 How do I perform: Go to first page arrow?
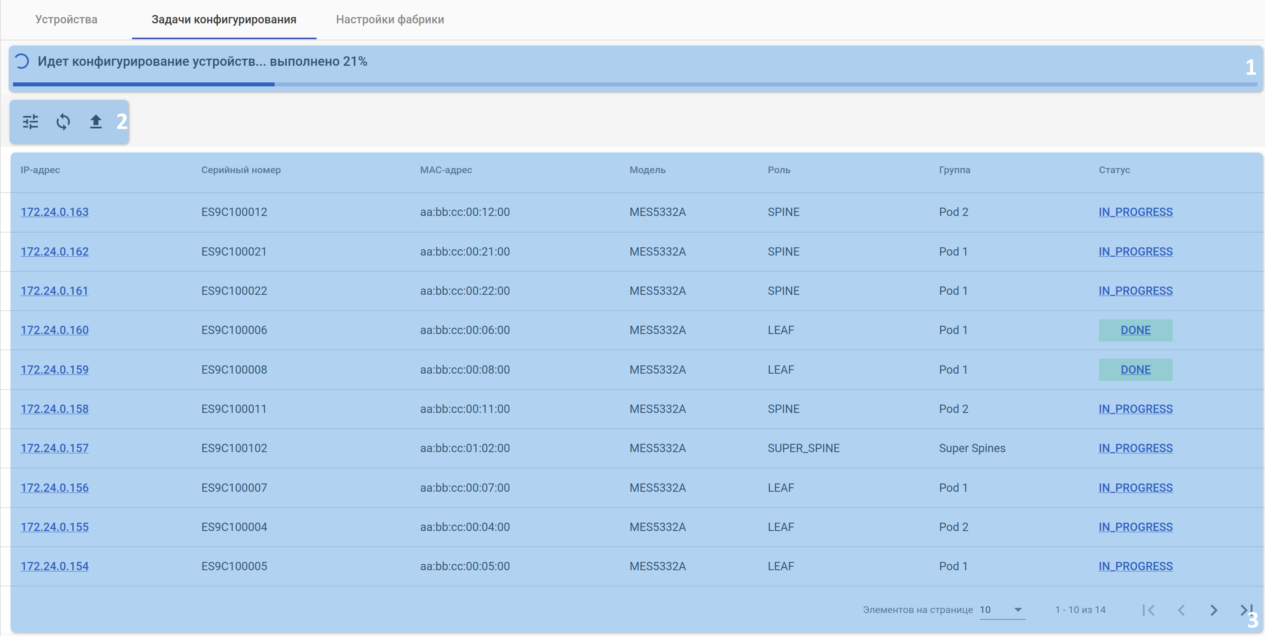click(1148, 610)
